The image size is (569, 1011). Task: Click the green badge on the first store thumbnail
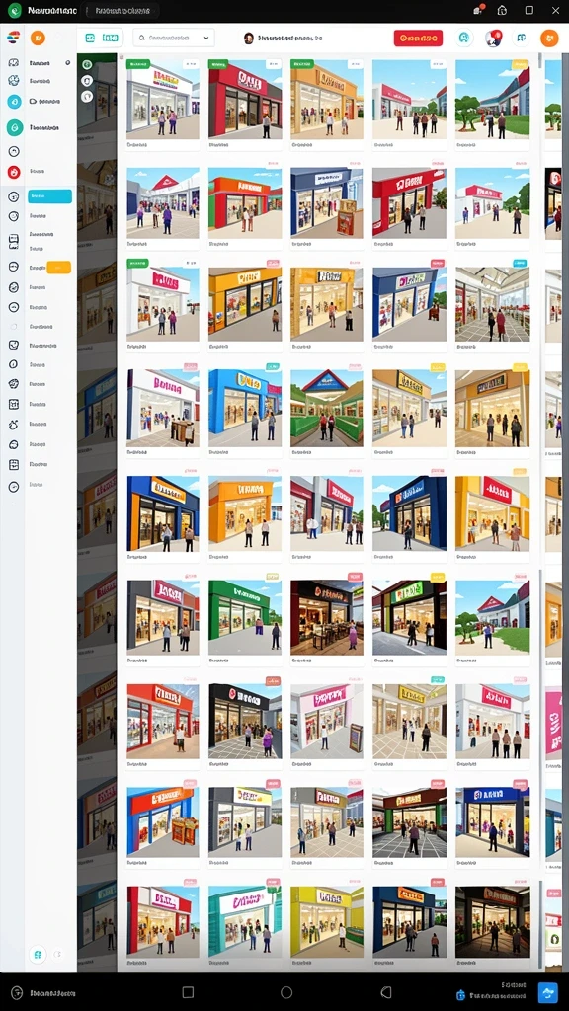coord(138,64)
